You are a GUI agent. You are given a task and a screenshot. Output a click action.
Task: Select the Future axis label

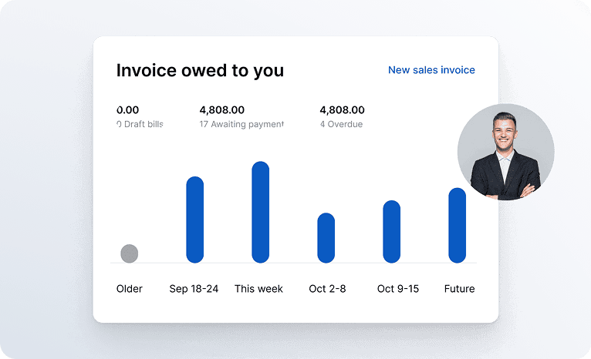tap(460, 289)
